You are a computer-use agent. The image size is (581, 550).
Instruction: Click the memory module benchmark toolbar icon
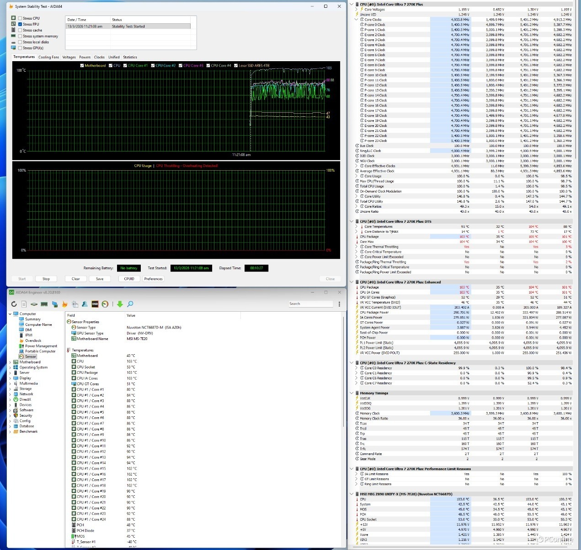pyautogui.click(x=44, y=304)
